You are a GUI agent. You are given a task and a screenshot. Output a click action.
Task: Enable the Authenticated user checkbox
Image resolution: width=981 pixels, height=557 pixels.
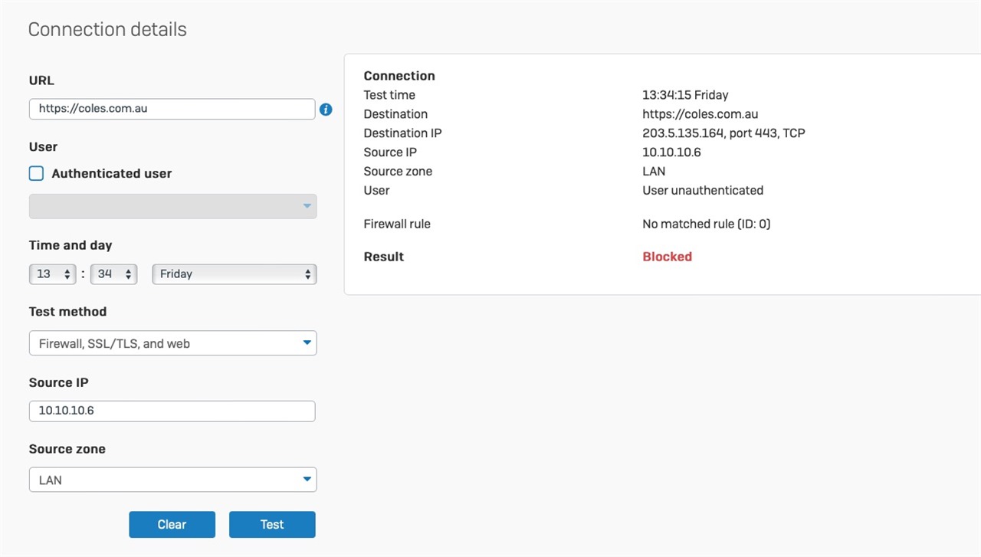(x=36, y=173)
